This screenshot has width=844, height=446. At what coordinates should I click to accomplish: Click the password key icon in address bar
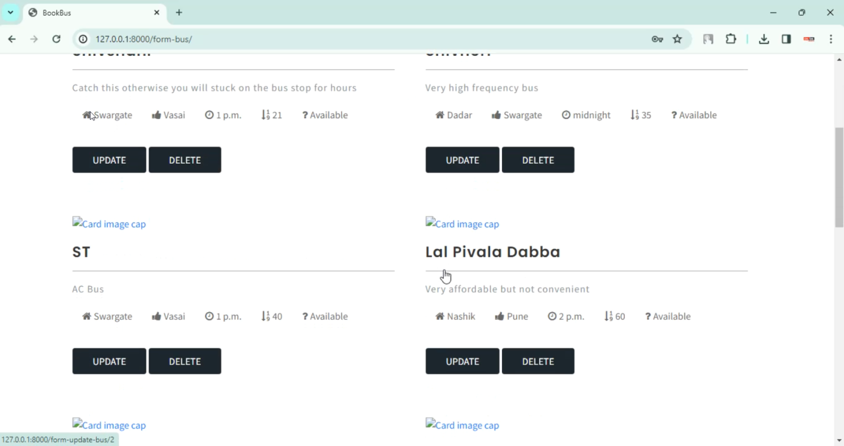[x=657, y=39]
